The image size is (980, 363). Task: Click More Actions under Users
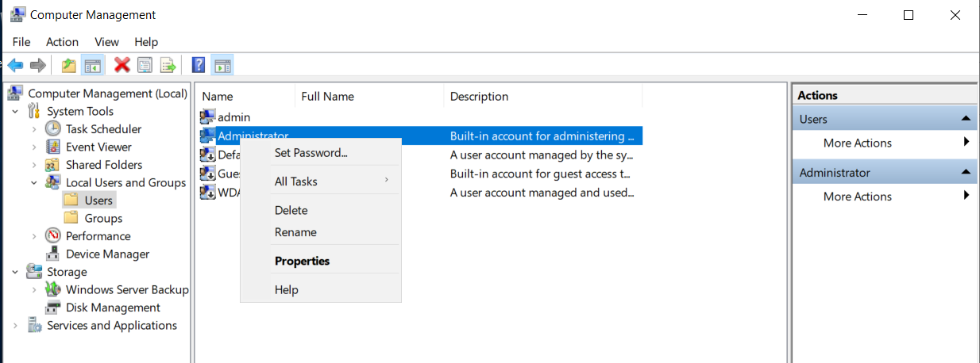point(857,143)
